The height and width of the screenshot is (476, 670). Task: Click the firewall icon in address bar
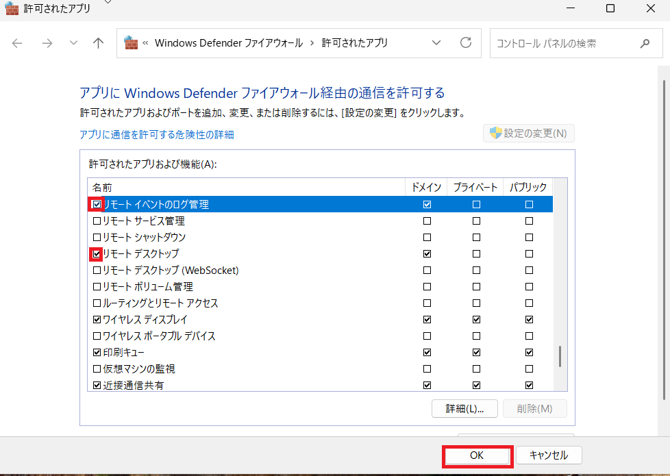click(131, 42)
